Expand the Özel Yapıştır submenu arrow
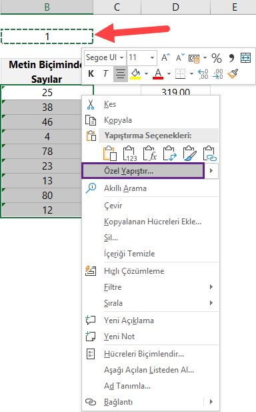The image size is (256, 412). tap(211, 171)
